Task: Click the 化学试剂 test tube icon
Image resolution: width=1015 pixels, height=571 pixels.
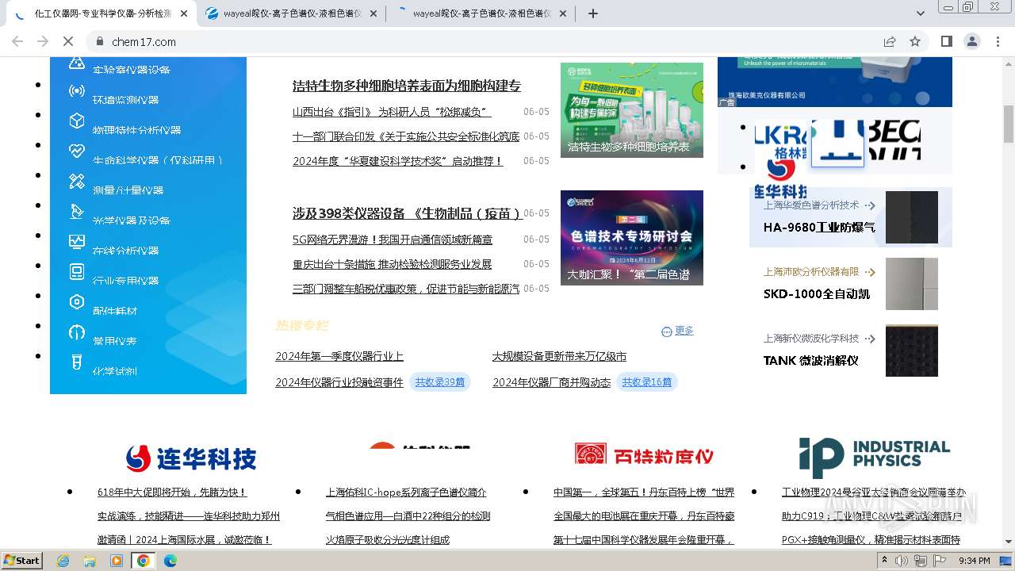Action: 76,362
